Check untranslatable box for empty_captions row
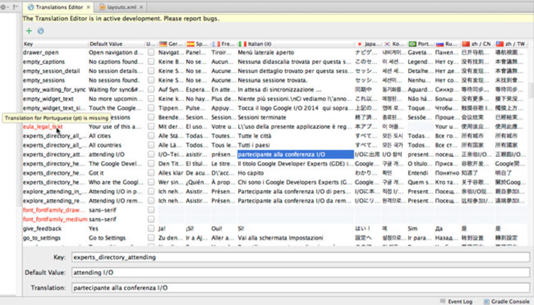The width and height of the screenshot is (534, 305). [151, 62]
